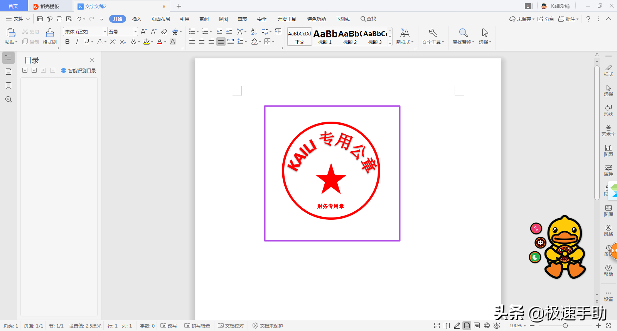Click the 分享 share button
Image resolution: width=617 pixels, height=331 pixels.
click(546, 19)
